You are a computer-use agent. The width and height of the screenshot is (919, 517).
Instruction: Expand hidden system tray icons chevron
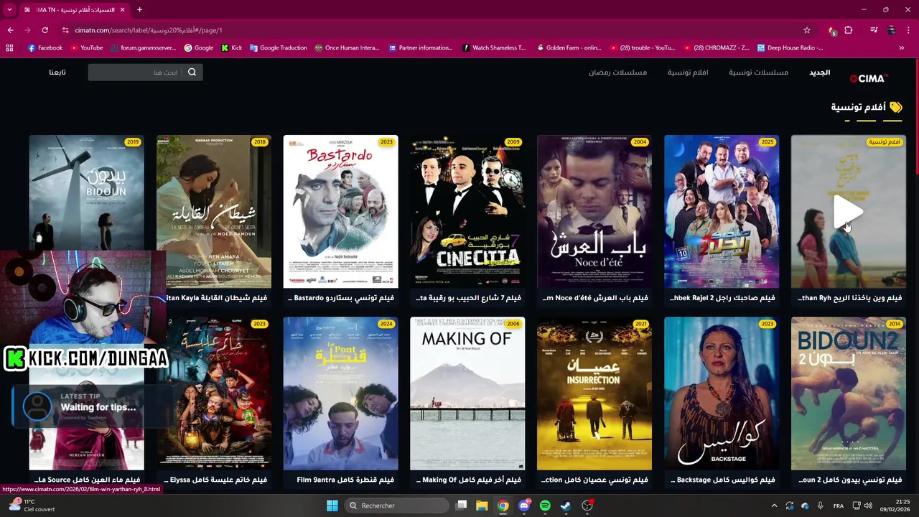tap(774, 506)
